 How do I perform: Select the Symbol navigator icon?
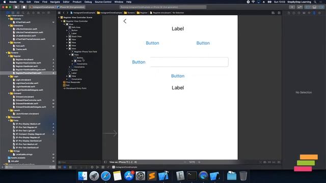[x=18, y=13]
